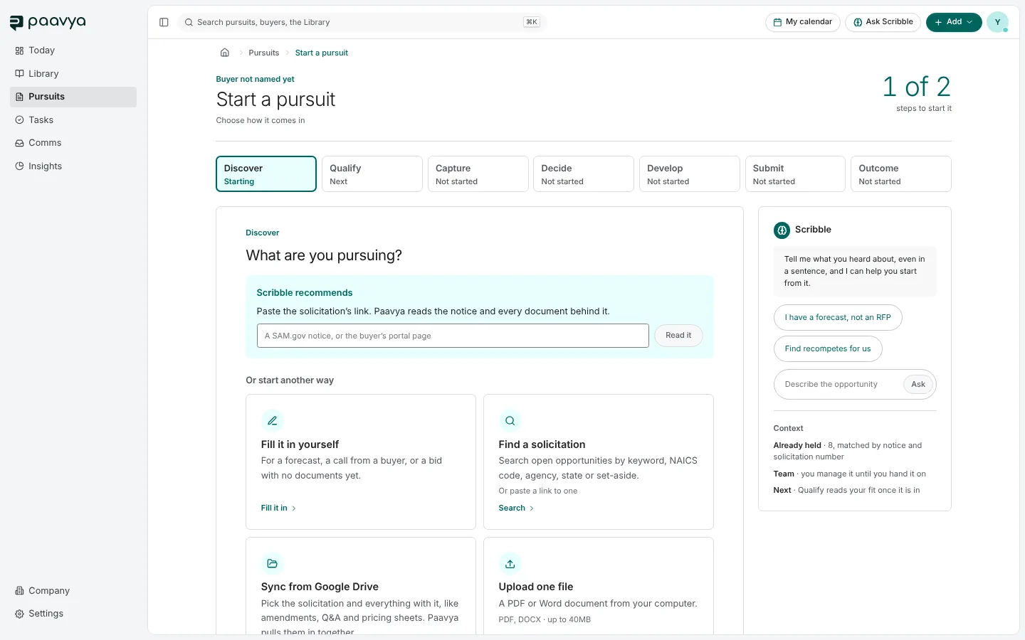Select Pursuits in the sidebar
Image resolution: width=1025 pixels, height=640 pixels.
pos(73,97)
